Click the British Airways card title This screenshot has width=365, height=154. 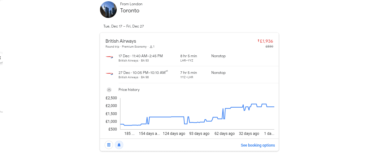[x=121, y=41]
